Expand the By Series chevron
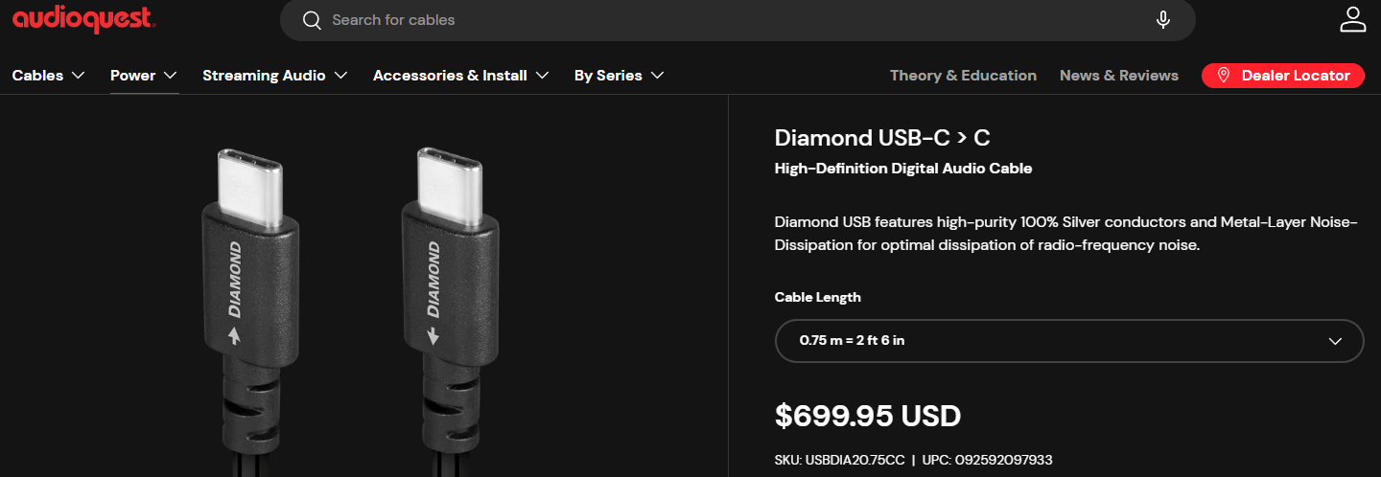The width and height of the screenshot is (1381, 477). coord(657,76)
